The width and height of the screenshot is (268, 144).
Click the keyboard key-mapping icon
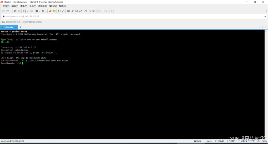coord(69,11)
